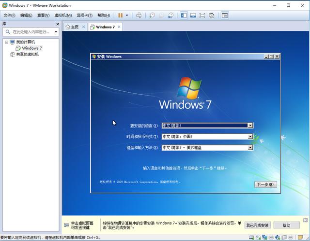Click the 下一步 next button
The image size is (310, 241).
265,184
